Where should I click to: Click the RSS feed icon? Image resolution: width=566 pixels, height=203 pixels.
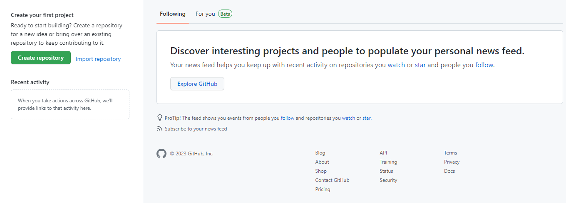click(159, 129)
